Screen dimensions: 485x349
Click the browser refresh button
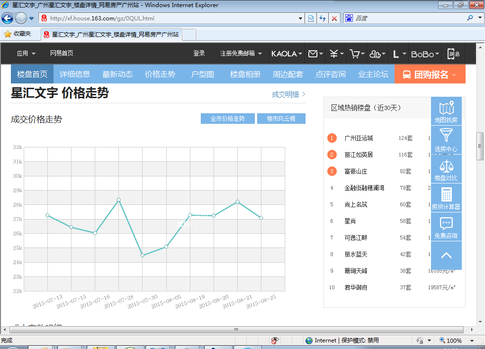point(323,18)
